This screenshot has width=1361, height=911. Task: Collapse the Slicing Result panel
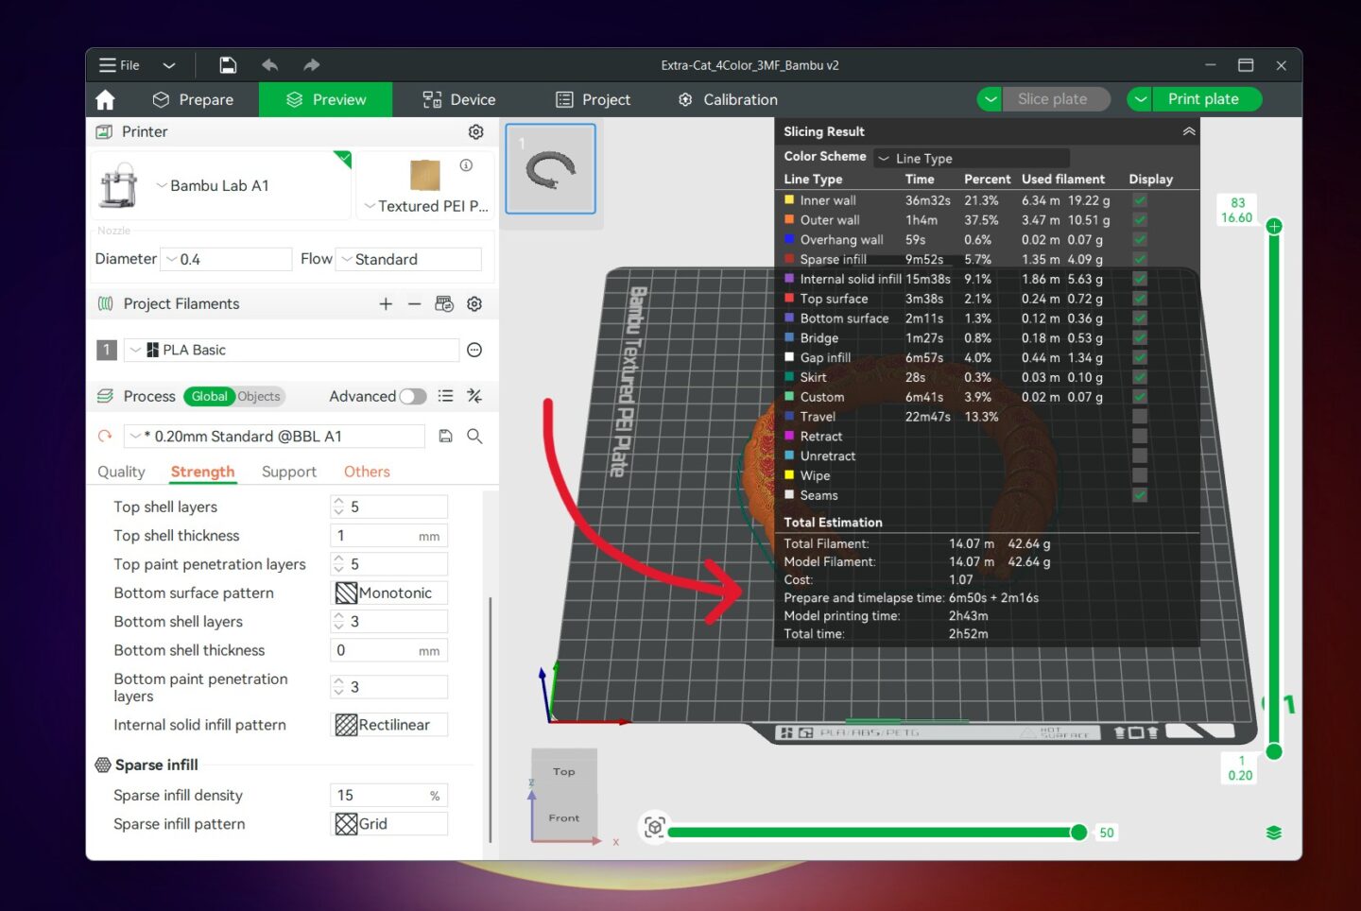(1189, 131)
